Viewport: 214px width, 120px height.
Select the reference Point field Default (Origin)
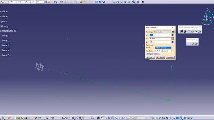(163, 48)
